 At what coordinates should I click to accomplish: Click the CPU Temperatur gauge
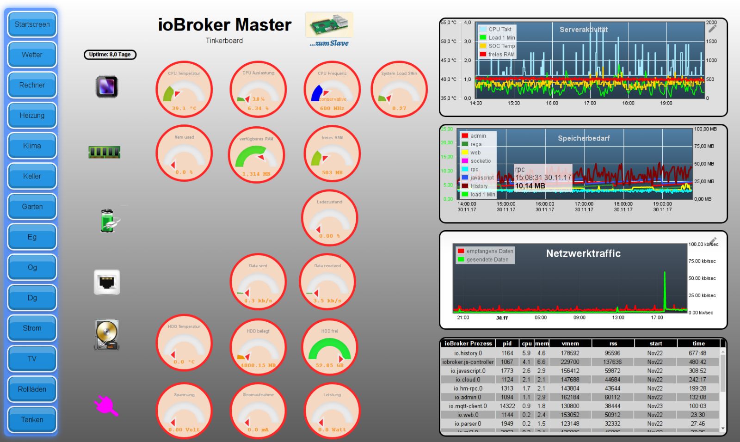pyautogui.click(x=184, y=90)
